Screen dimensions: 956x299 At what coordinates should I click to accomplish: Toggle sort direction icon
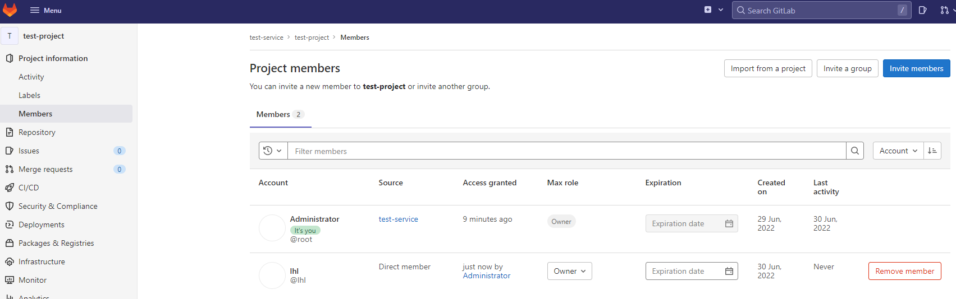tap(932, 151)
